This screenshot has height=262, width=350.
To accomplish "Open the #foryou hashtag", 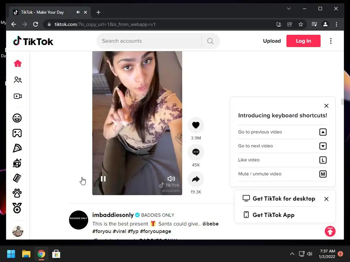I will (102, 231).
